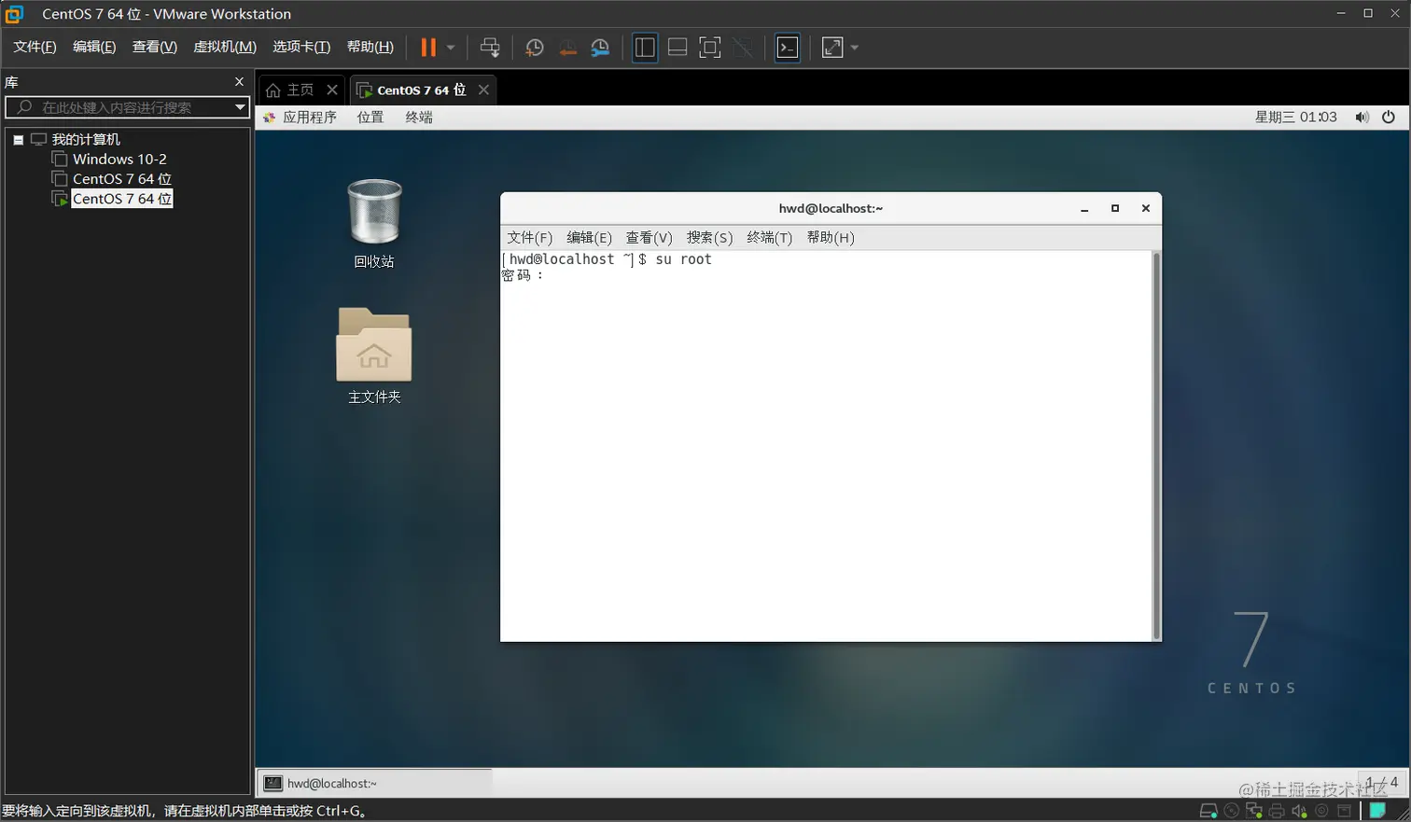Viewport: 1411px width, 822px height.
Task: Open the 帮助(H) menu in VMware
Action: [370, 47]
